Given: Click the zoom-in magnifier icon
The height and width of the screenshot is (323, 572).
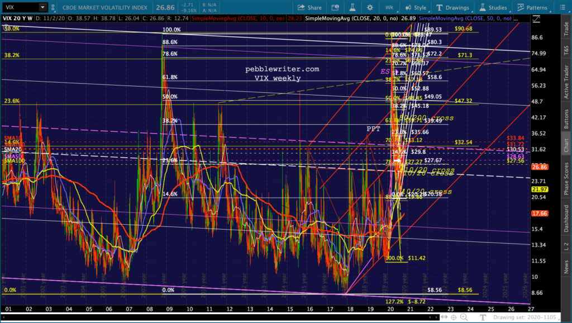Looking at the screenshot, I should 464,317.
